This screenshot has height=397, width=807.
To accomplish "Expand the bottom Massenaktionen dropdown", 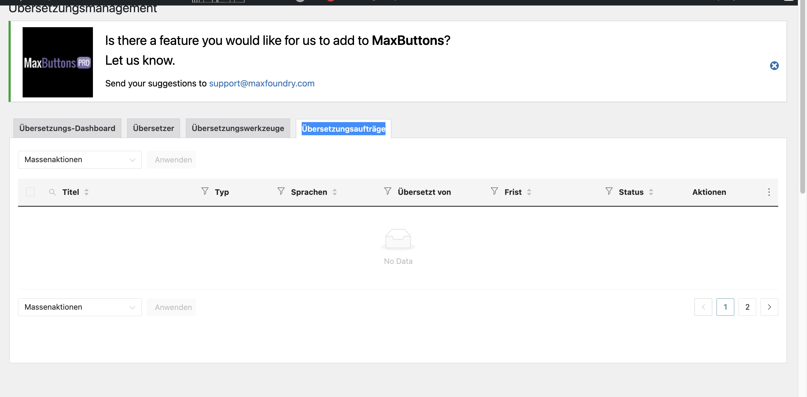I will pos(80,307).
